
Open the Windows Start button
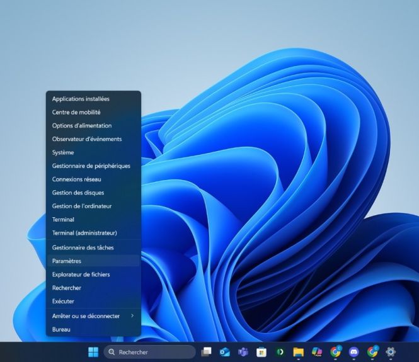93,352
